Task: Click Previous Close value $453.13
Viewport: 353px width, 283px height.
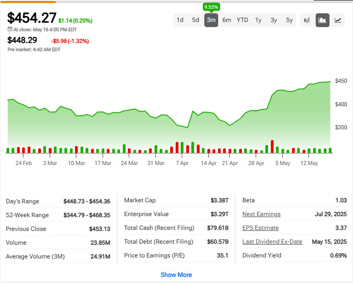Action: point(100,229)
